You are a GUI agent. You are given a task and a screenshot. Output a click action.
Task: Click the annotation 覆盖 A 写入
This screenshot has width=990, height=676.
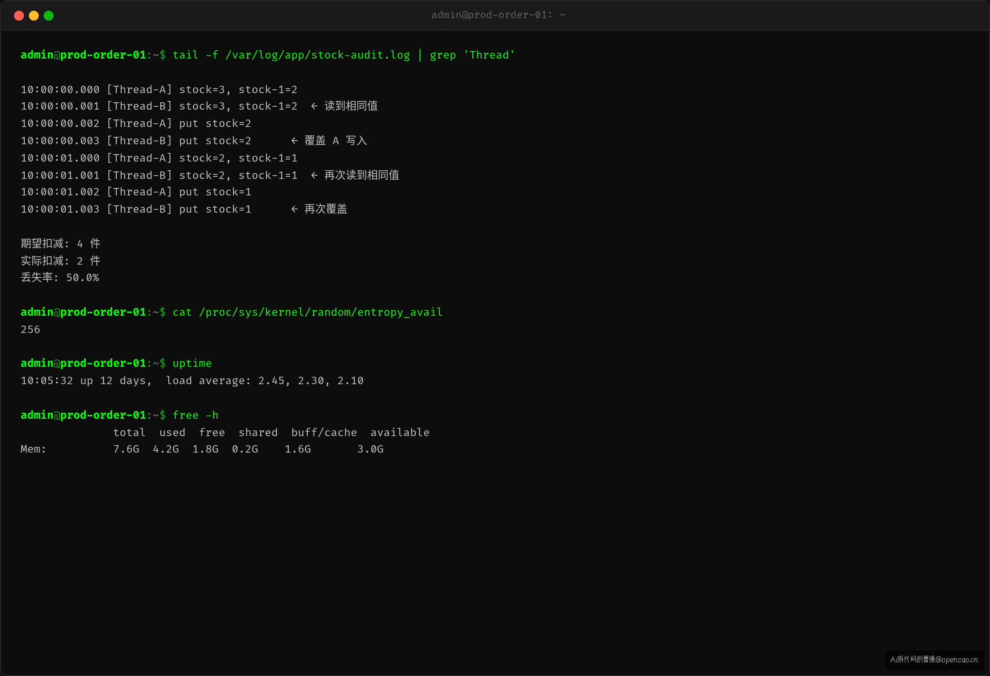pos(336,141)
